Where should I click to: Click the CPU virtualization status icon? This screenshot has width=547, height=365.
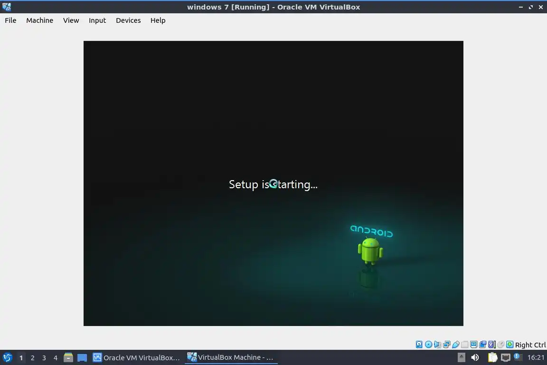492,345
